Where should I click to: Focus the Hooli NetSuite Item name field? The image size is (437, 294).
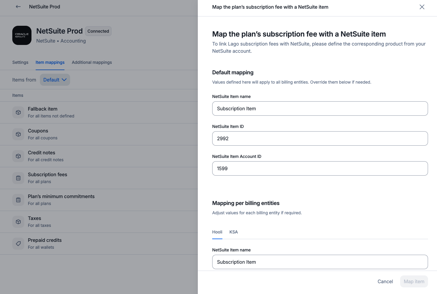[320, 262]
